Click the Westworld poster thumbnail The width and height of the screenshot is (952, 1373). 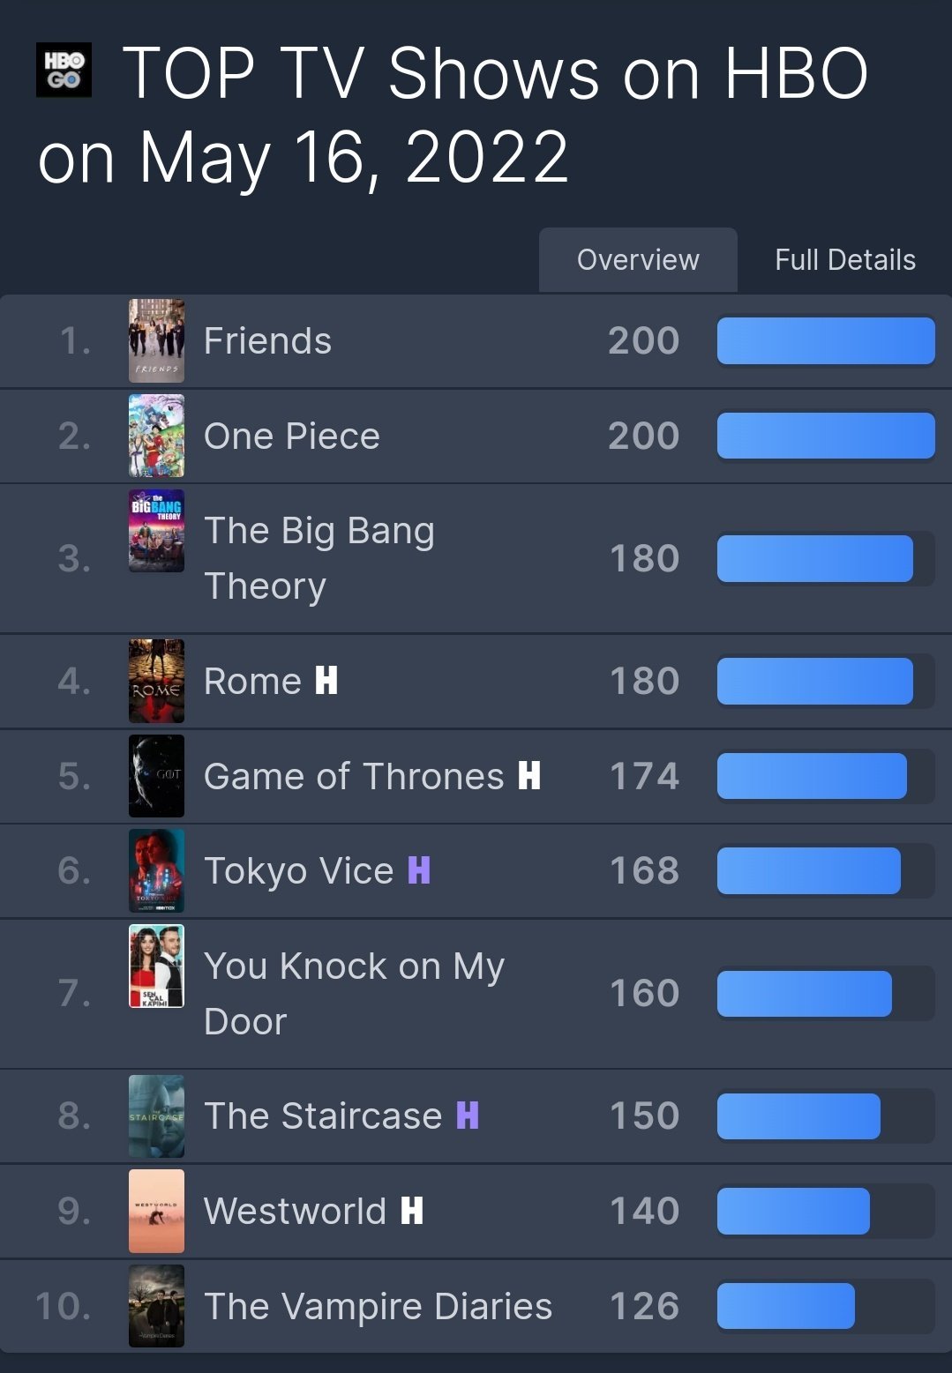click(x=156, y=1211)
